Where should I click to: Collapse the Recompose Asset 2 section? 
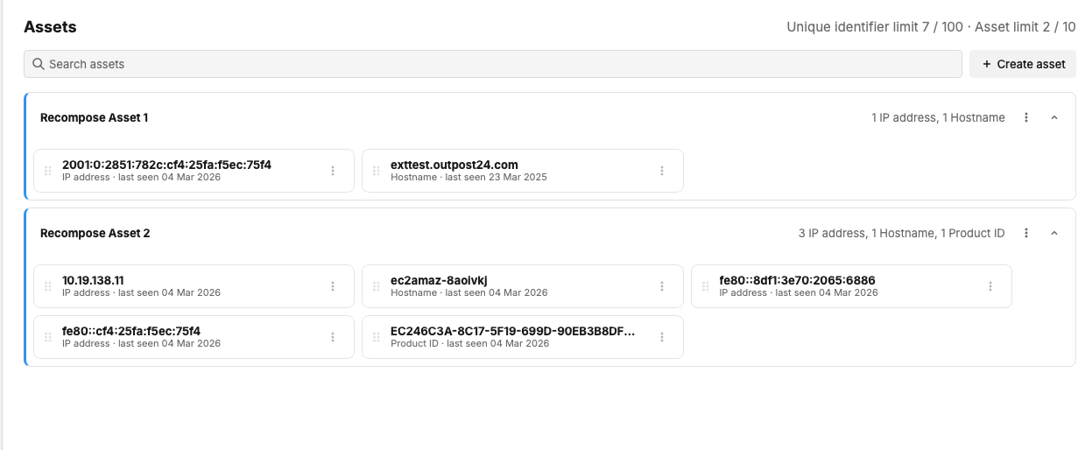pos(1054,234)
